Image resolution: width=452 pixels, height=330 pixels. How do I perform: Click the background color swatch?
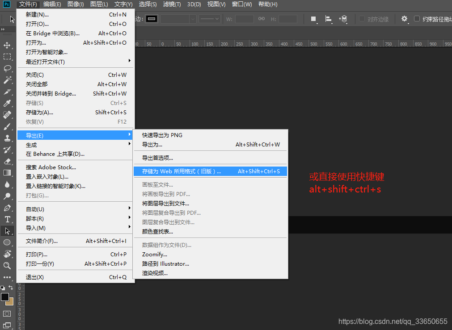[x=11, y=302]
